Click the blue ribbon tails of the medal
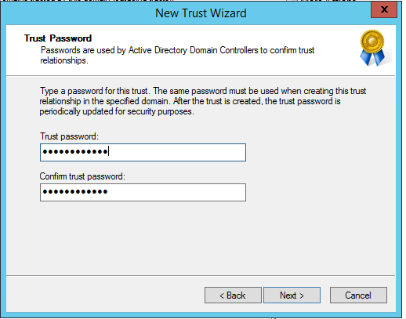 372,58
